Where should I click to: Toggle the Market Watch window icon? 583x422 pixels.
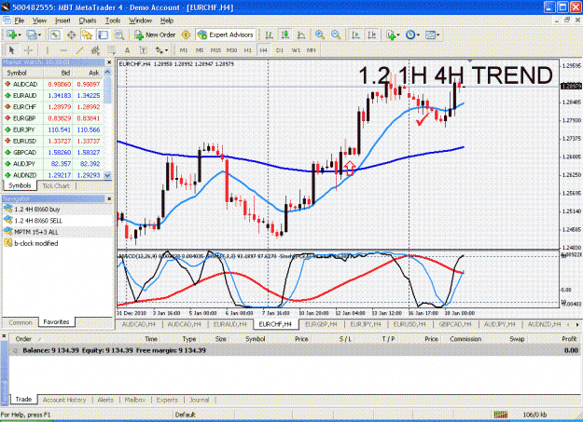click(55, 34)
